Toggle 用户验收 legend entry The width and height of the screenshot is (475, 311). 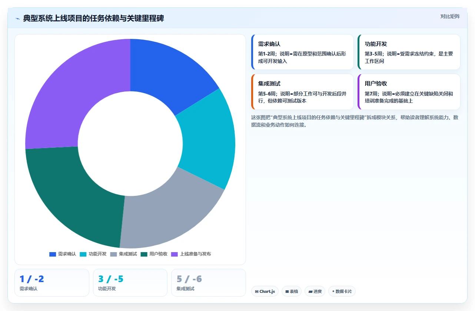click(x=154, y=254)
